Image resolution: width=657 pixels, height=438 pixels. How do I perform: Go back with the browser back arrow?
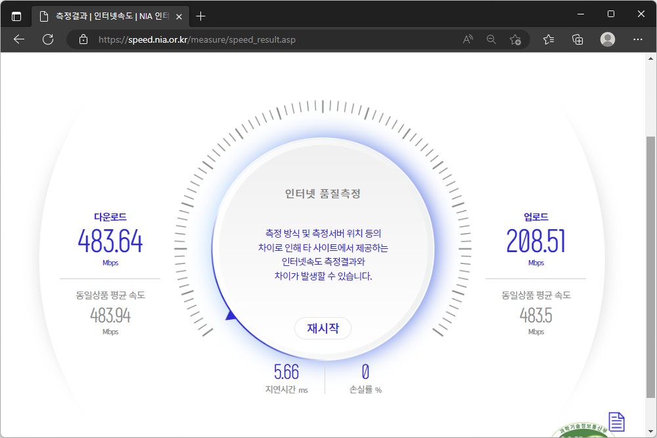click(x=19, y=39)
